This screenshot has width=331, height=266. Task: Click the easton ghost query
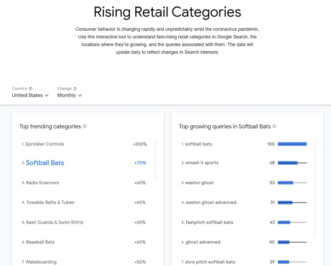(200, 183)
